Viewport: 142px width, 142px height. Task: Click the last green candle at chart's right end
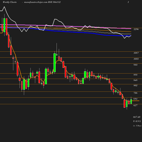point(131,101)
